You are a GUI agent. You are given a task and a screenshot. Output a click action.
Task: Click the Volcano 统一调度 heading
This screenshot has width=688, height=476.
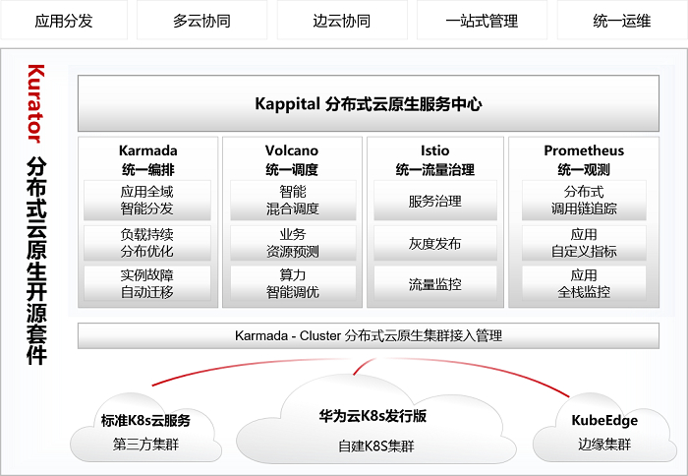tap(292, 160)
